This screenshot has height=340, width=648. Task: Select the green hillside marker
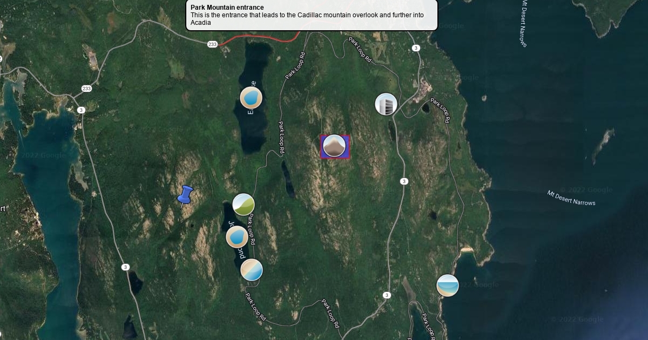coord(244,205)
